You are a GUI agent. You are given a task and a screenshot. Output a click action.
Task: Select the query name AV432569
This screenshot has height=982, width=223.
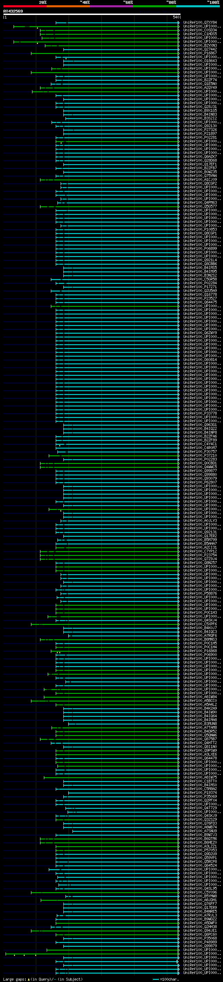coord(13,11)
